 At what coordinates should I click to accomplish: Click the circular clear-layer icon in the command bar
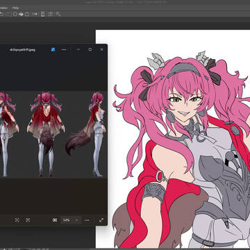pos(15,14)
